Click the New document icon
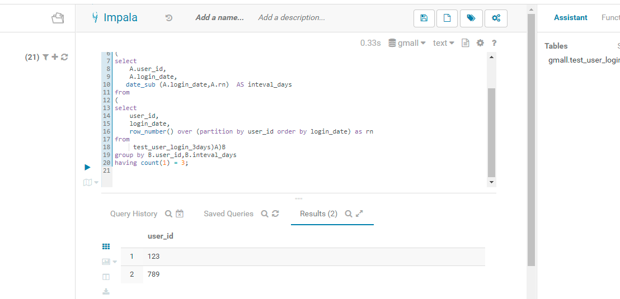Viewport: 620px width, 299px height. point(447,18)
